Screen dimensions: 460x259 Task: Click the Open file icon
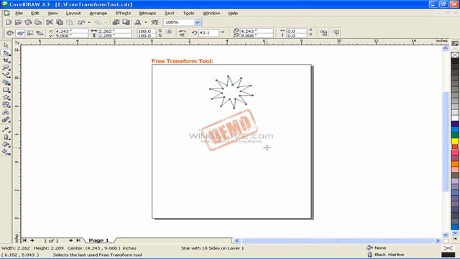pyautogui.click(x=18, y=22)
